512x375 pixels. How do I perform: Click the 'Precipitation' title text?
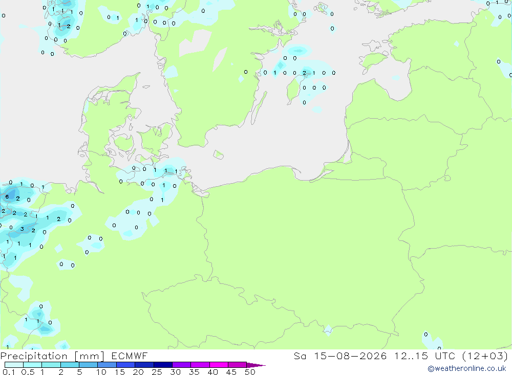tap(34, 356)
